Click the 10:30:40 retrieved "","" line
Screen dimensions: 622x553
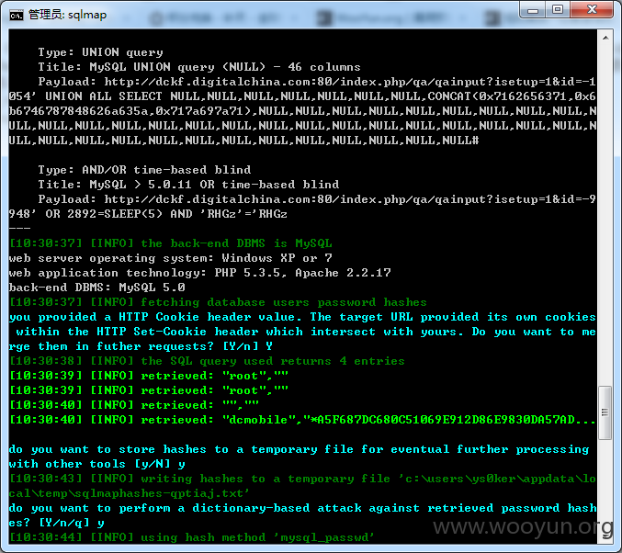pos(134,405)
